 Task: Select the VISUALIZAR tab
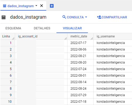[72, 28]
